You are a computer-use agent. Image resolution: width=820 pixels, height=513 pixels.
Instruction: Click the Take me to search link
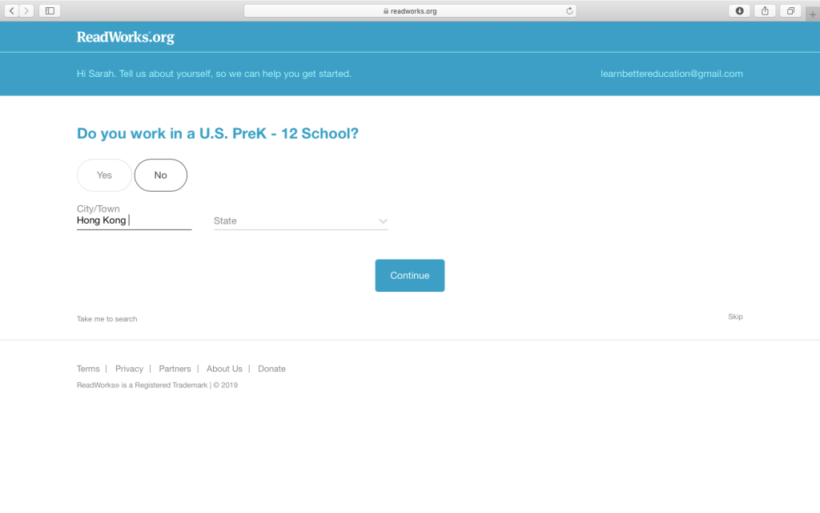[x=107, y=319]
